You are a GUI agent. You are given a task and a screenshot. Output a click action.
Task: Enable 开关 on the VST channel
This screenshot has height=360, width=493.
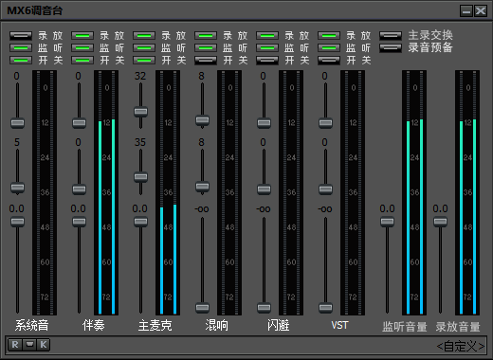click(x=329, y=60)
